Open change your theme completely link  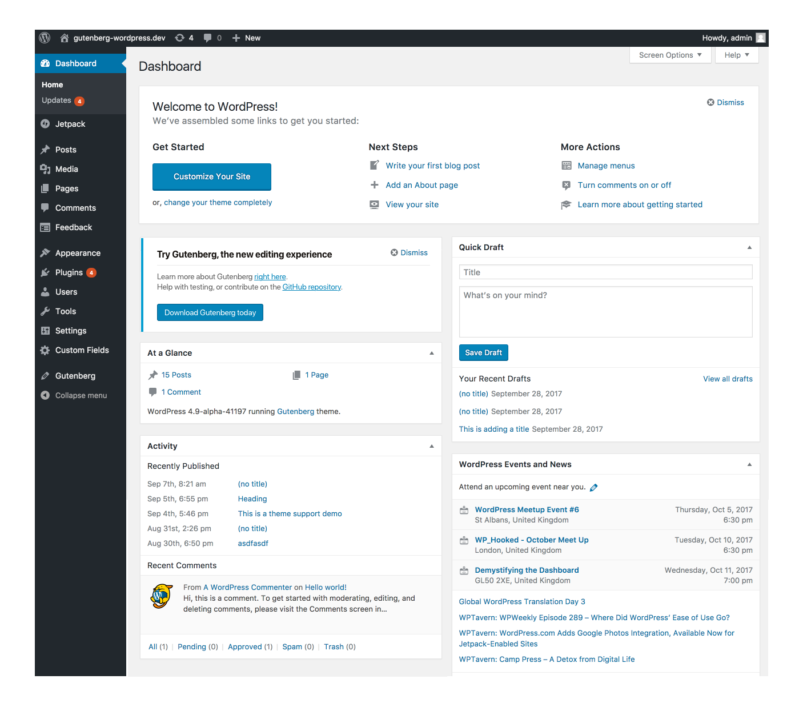click(x=218, y=203)
